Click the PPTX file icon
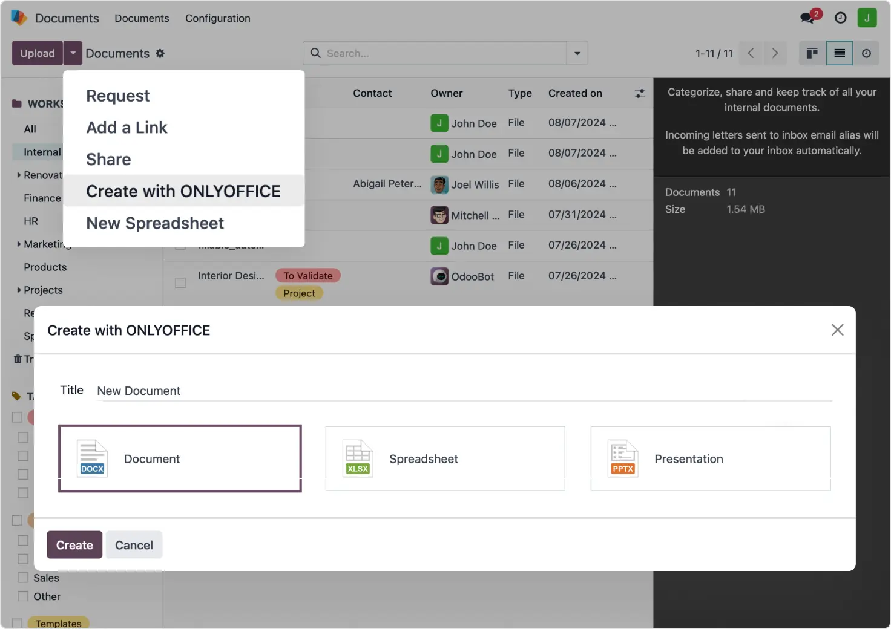The height and width of the screenshot is (629, 891). click(623, 458)
